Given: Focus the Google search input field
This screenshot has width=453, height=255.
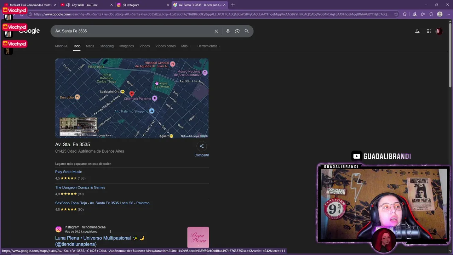Looking at the screenshot, I should [x=133, y=31].
